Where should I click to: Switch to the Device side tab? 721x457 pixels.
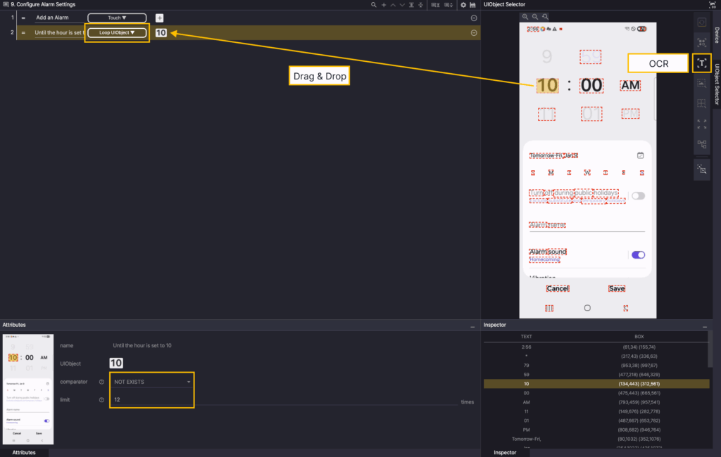[717, 35]
